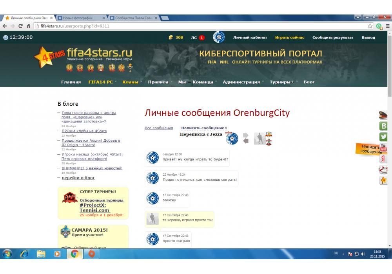The width and height of the screenshot is (392, 274).
Task: Open the round club emblem in top bar
Action: coord(219,37)
